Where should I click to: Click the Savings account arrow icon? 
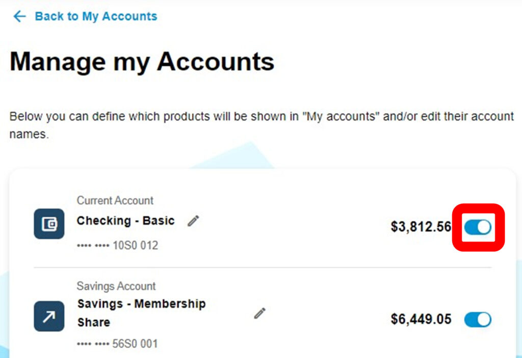[49, 316]
